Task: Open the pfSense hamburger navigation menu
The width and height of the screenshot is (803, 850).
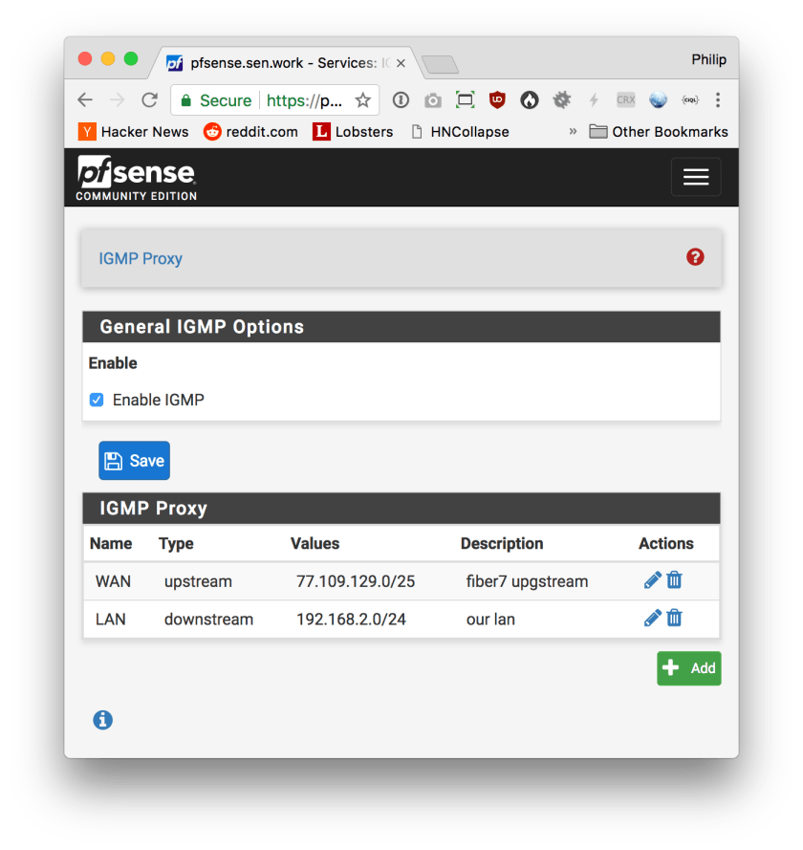Action: tap(695, 177)
